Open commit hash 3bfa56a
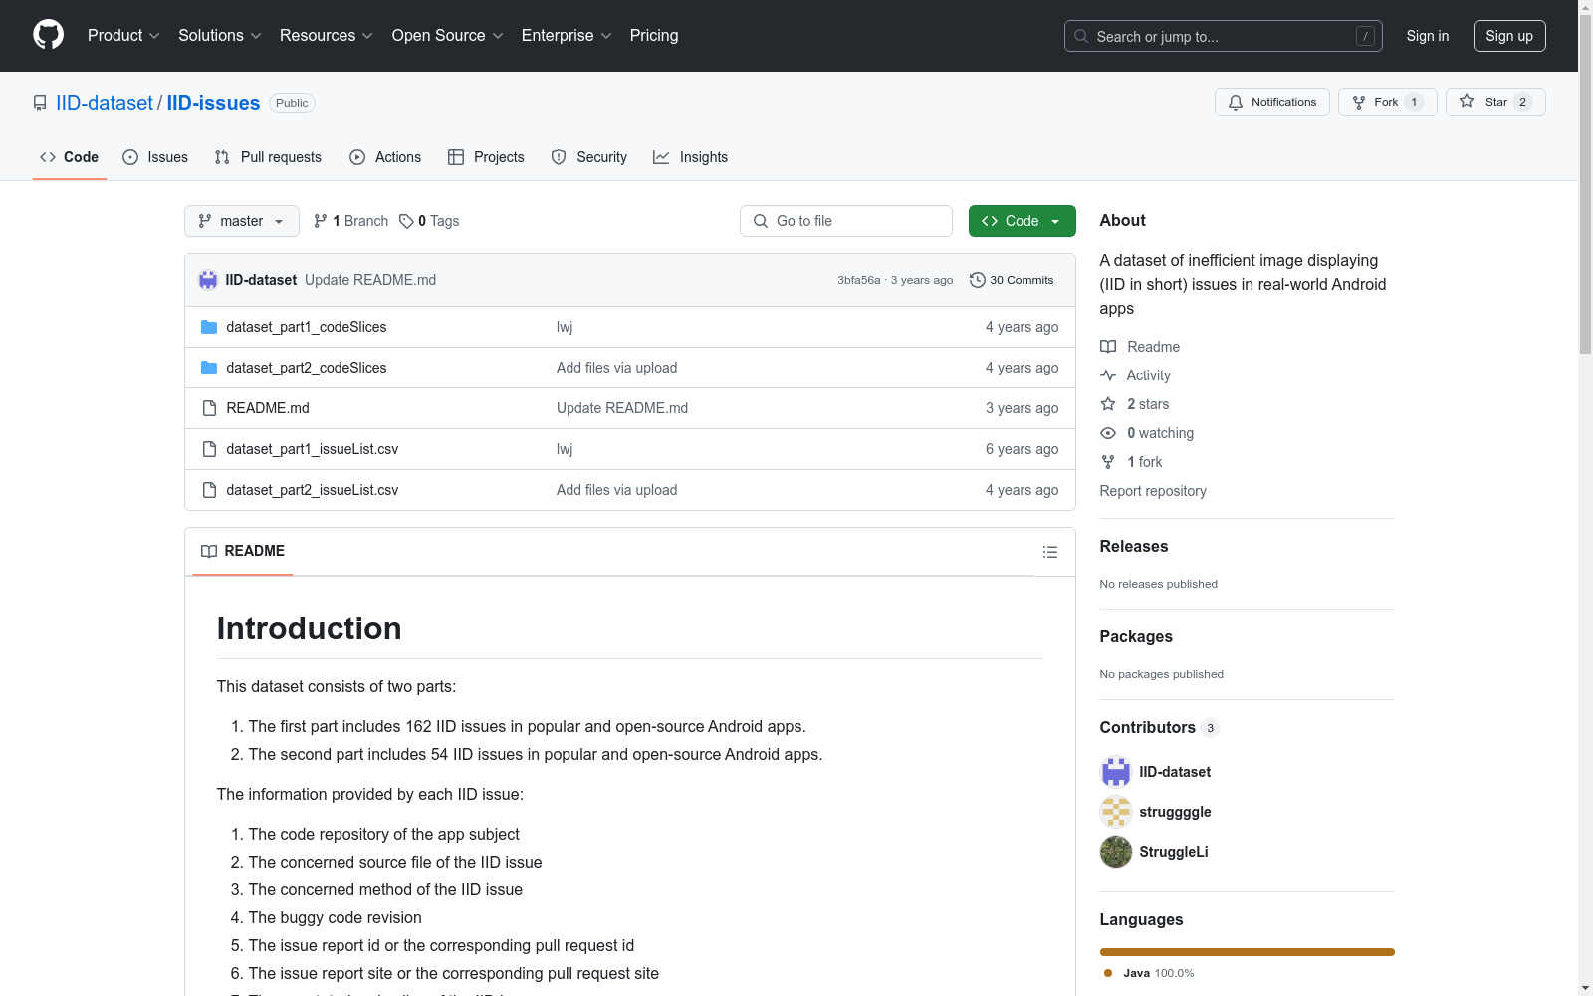The image size is (1593, 996). pos(859,280)
